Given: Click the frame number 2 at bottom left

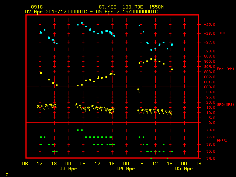Looking at the screenshot, I should (7, 174).
